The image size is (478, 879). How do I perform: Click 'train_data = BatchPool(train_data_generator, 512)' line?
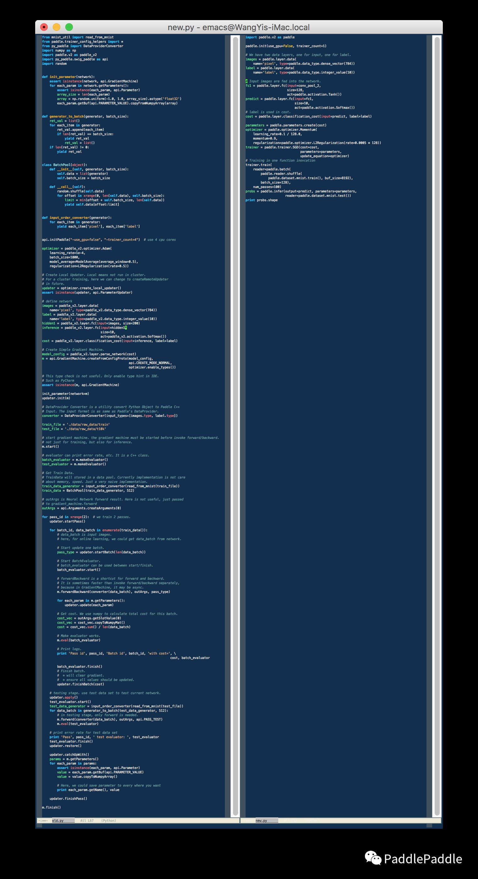(x=88, y=490)
